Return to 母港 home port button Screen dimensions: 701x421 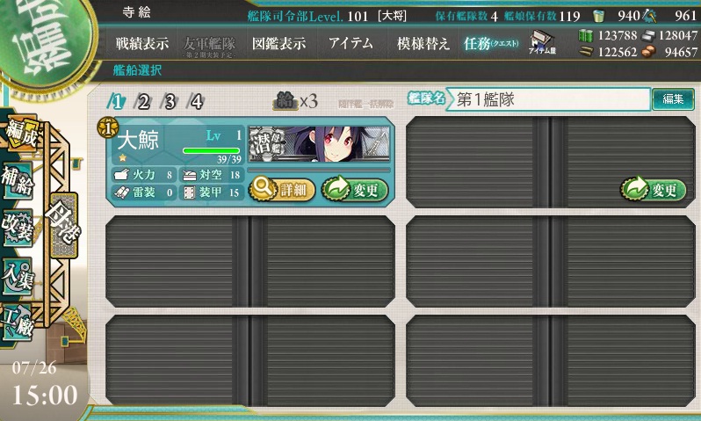pos(63,225)
